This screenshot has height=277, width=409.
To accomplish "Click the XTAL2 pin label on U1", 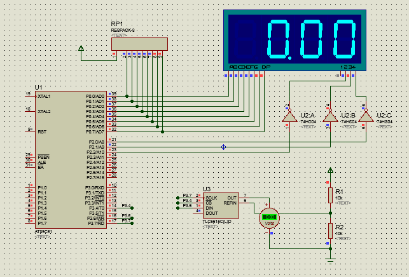I will [x=44, y=112].
